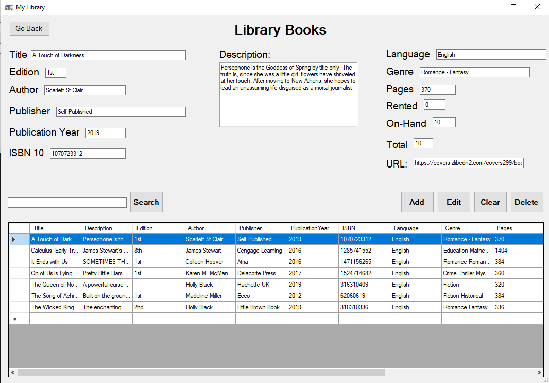Click the Rented field

coord(434,104)
